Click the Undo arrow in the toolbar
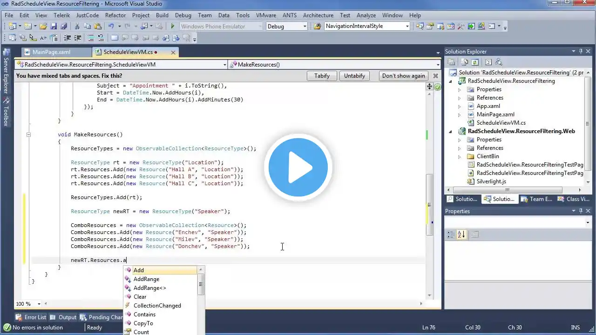 click(x=111, y=27)
